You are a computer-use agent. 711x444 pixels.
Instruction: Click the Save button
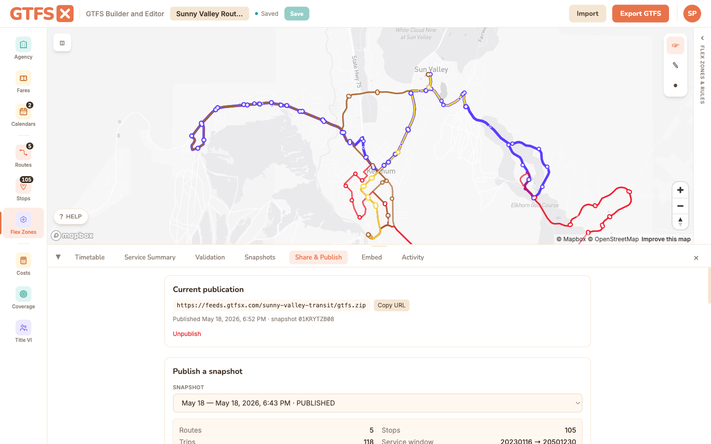[297, 14]
